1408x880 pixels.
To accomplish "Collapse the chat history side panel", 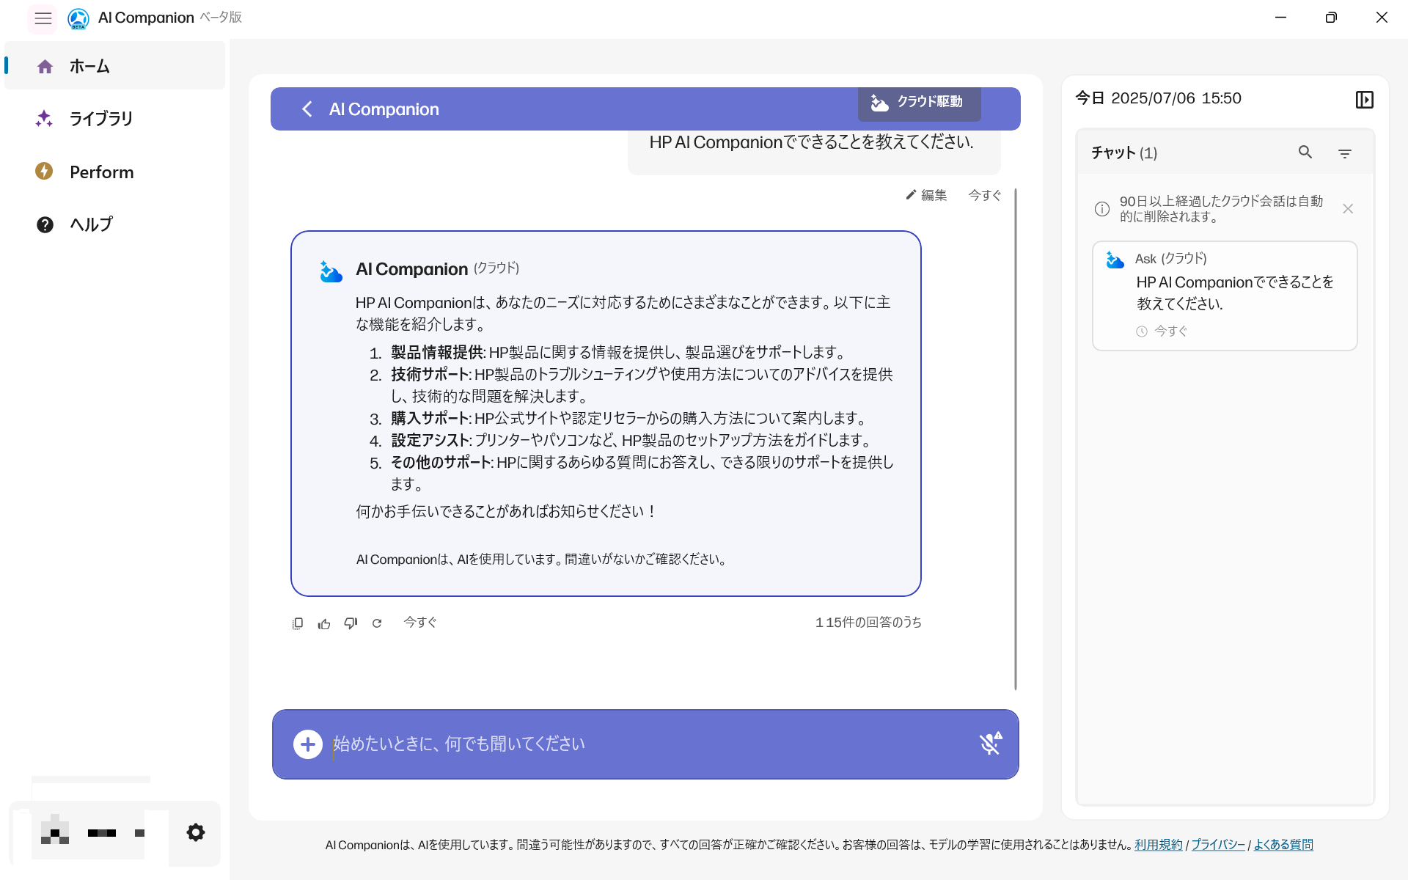I will [1364, 100].
